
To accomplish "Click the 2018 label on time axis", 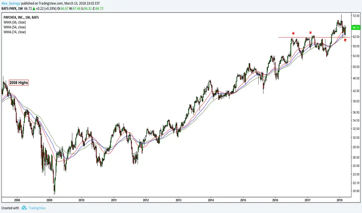I will pos(339,200).
